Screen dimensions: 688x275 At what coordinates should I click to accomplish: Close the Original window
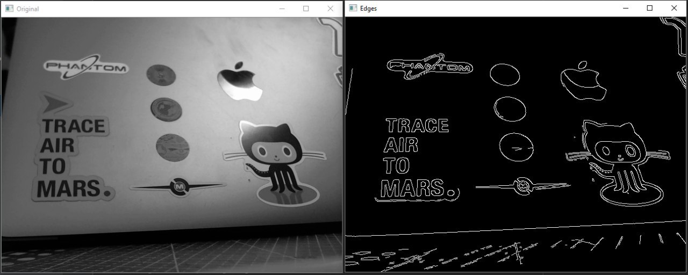point(330,9)
